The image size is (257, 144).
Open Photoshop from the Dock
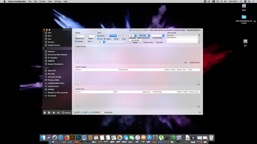pos(78,137)
